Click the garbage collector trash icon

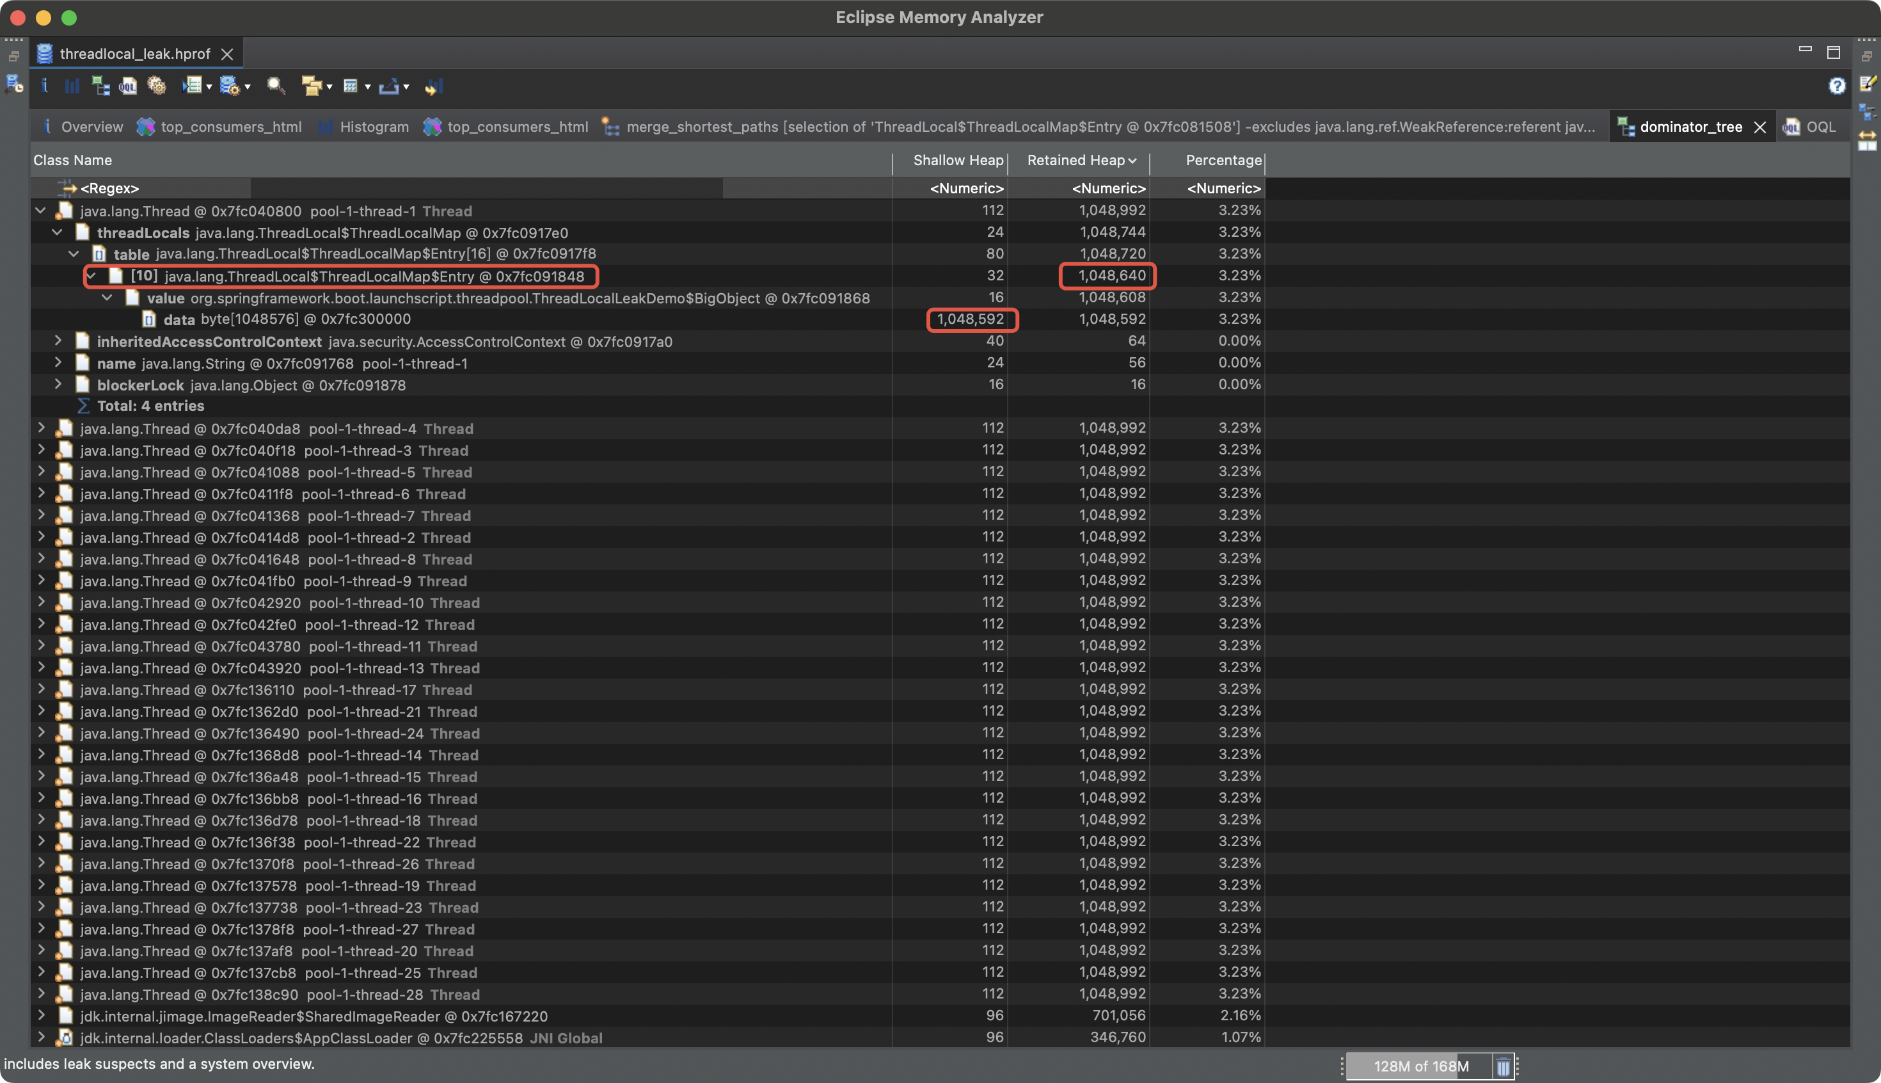click(1503, 1066)
